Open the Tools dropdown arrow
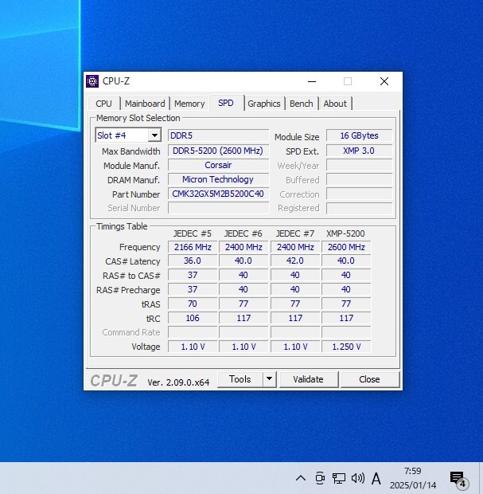The image size is (483, 494). (x=269, y=379)
